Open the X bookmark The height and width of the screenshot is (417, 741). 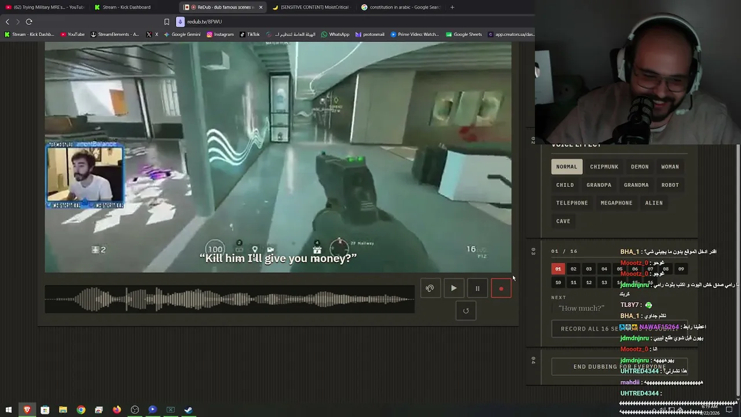pos(152,34)
